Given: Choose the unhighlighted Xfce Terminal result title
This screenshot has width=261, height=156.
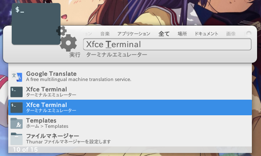Looking at the screenshot, I should pyautogui.click(x=47, y=89).
